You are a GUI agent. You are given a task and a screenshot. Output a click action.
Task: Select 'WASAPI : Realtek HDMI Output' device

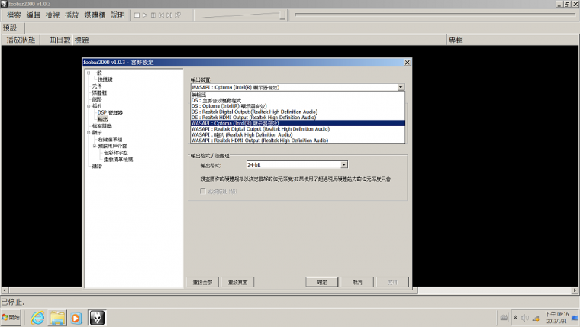(298, 141)
